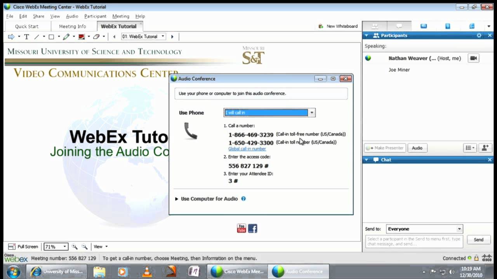Screen dimensions: 497x279
Task: Select the Eraser tool
Action: point(96,36)
